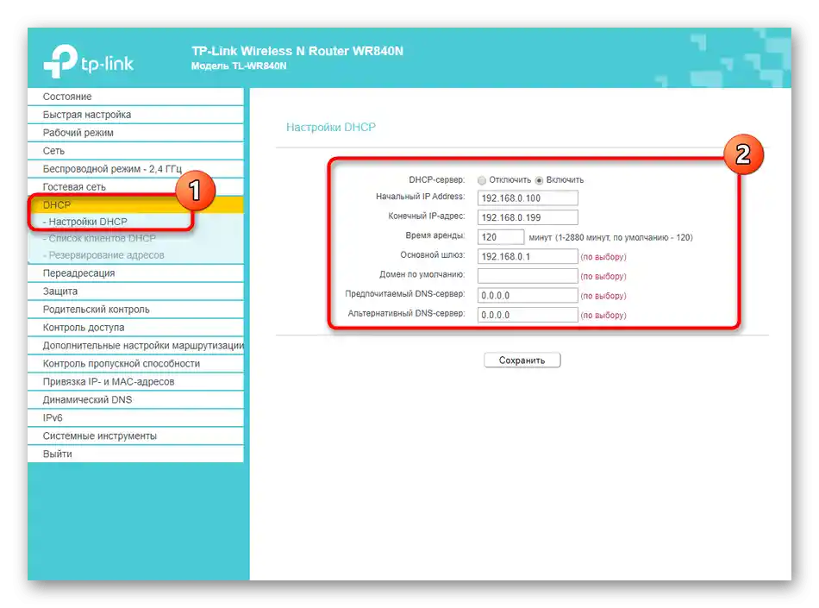
Task: Go to Динамический DNS section
Action: [x=136, y=399]
